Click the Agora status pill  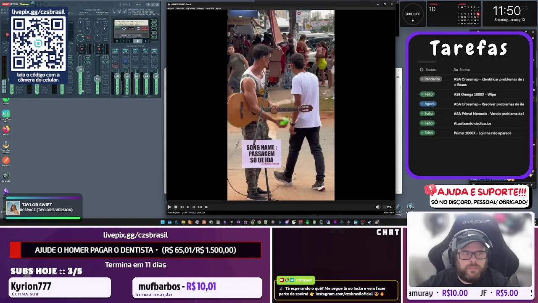428,104
